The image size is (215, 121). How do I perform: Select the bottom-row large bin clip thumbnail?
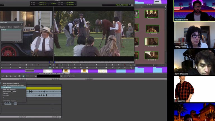(x=151, y=55)
